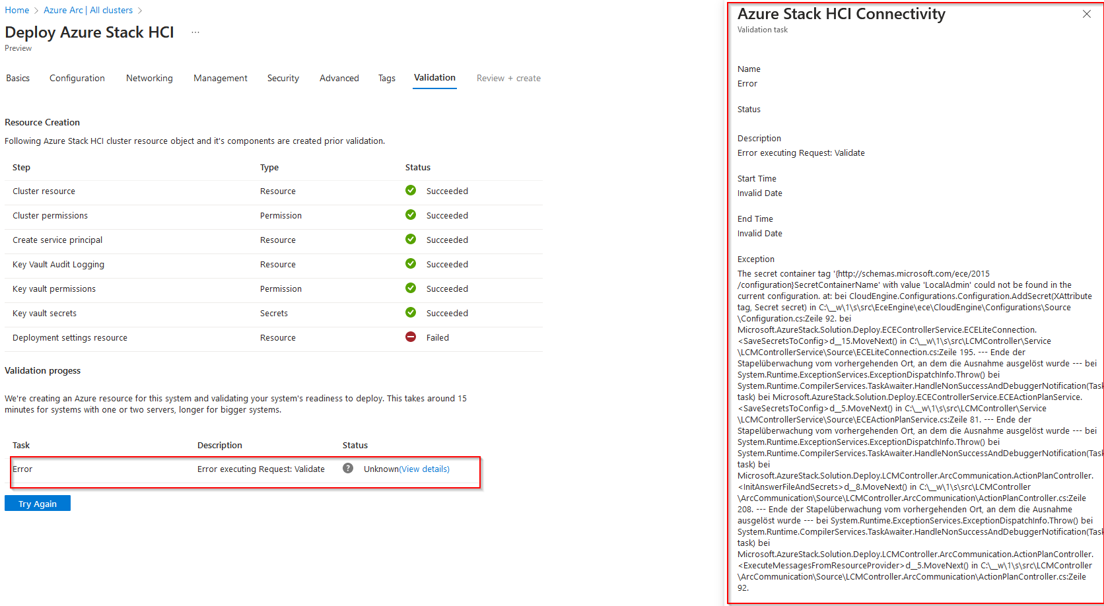This screenshot has height=606, width=1104.
Task: Select the Deployment settings resource step
Action: (70, 337)
